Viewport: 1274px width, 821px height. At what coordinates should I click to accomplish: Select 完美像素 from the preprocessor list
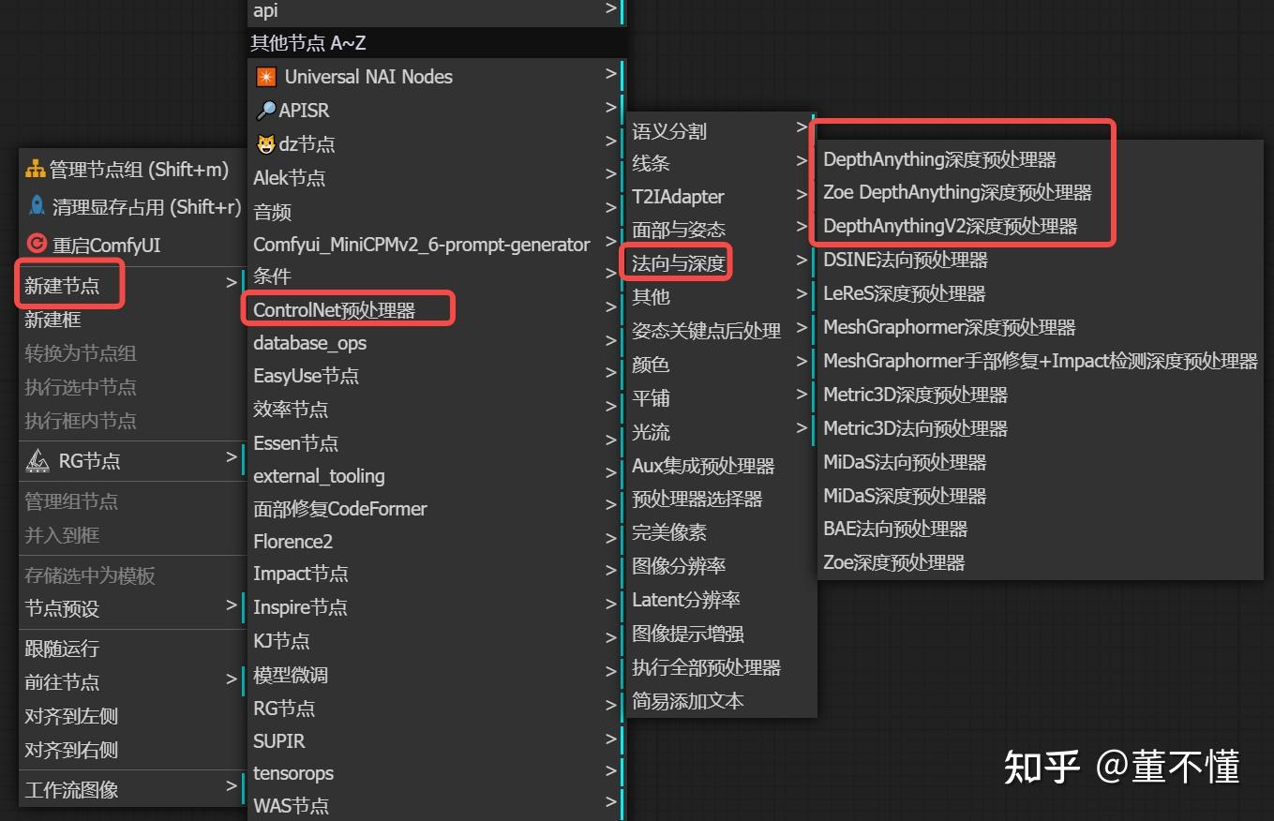click(x=669, y=532)
